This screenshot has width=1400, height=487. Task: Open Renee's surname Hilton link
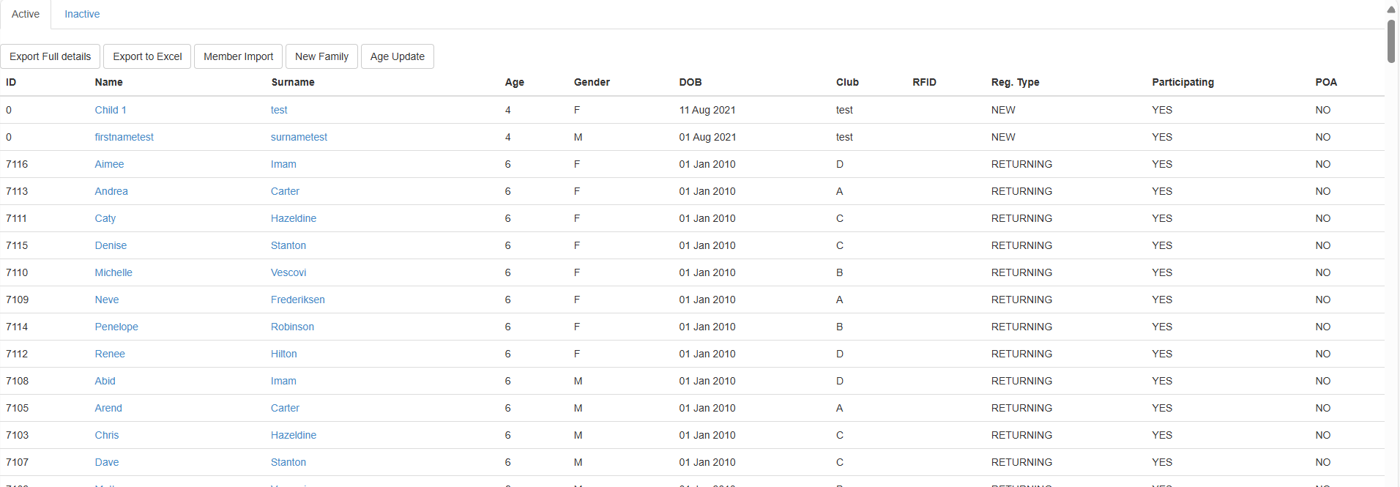click(283, 354)
